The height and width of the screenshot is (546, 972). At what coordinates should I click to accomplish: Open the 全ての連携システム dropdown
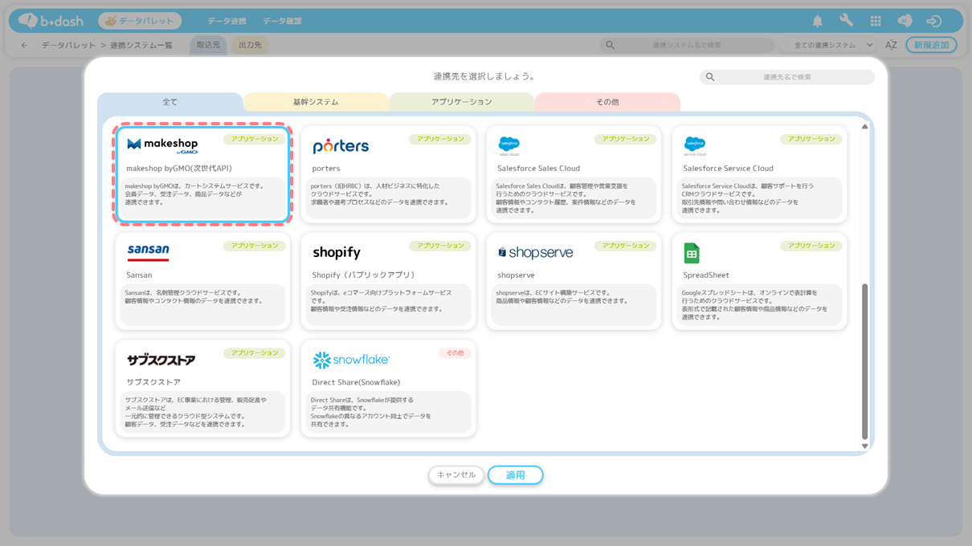833,45
